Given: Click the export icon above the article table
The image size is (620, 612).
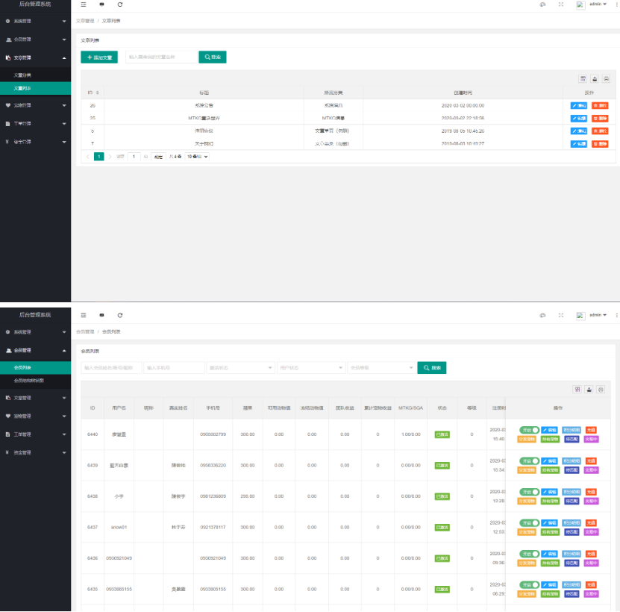Looking at the screenshot, I should click(595, 78).
